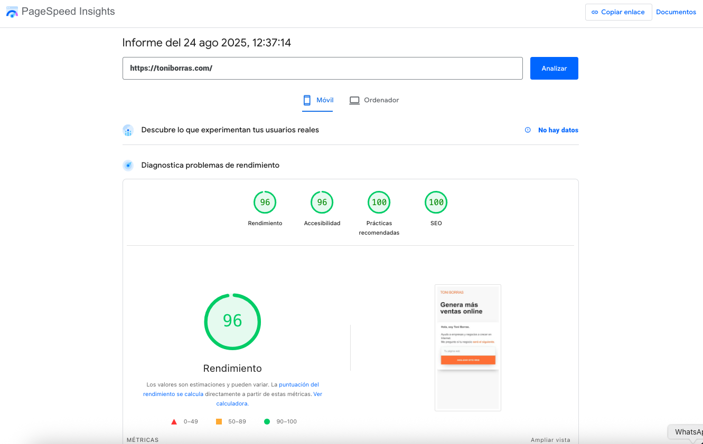The width and height of the screenshot is (703, 444).
Task: Click the performance diagnostics section icon
Action: coord(128,166)
